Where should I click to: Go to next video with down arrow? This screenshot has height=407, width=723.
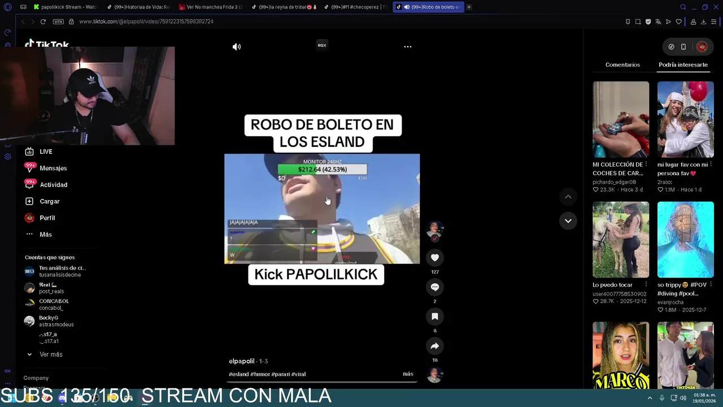click(x=568, y=221)
